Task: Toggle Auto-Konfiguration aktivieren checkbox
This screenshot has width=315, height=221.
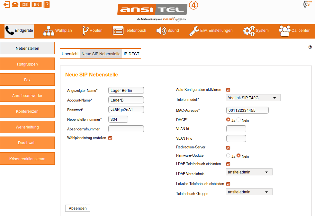Action: pyautogui.click(x=228, y=90)
